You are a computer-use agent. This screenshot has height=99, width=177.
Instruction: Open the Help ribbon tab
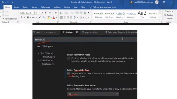pyautogui.click(x=83, y=7)
